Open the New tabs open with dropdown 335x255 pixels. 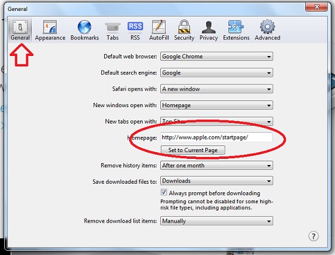pos(217,122)
